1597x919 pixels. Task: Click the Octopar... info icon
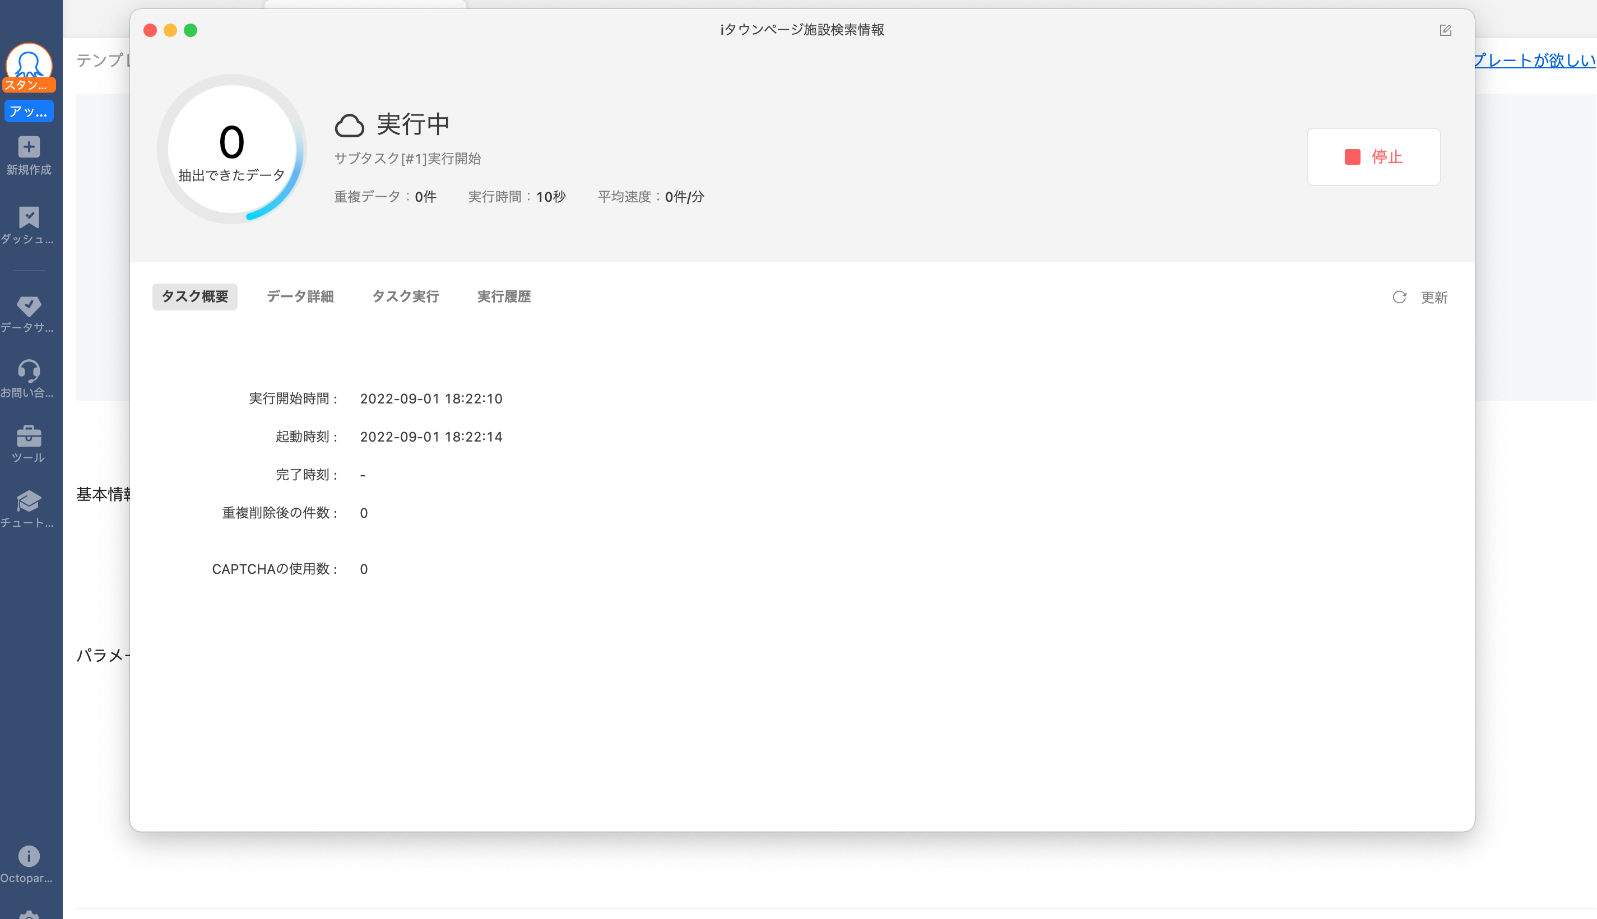point(29,856)
